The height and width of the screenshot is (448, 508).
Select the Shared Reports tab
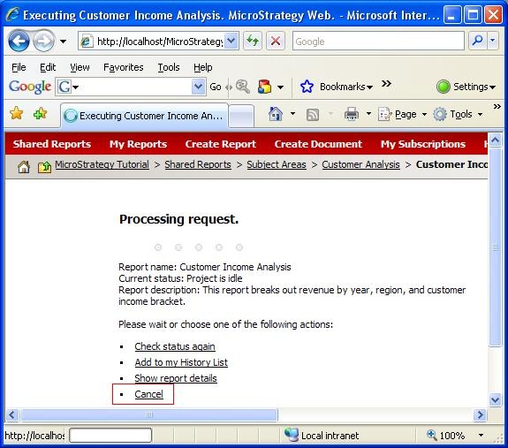[x=52, y=144]
